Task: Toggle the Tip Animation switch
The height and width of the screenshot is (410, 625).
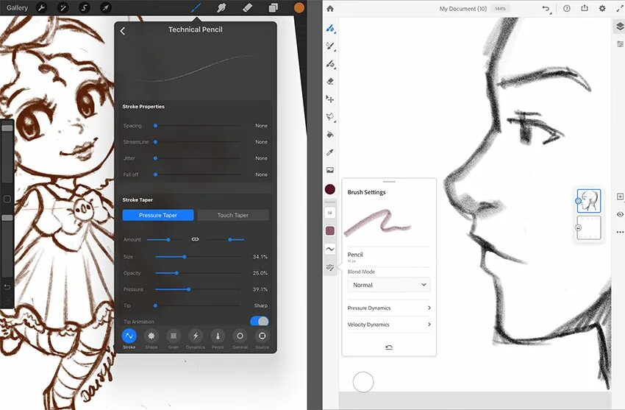Action: click(260, 321)
